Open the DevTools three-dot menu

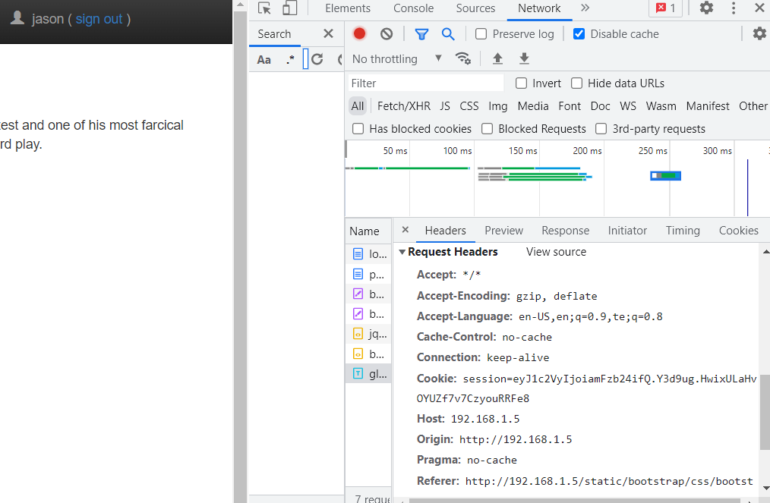733,8
